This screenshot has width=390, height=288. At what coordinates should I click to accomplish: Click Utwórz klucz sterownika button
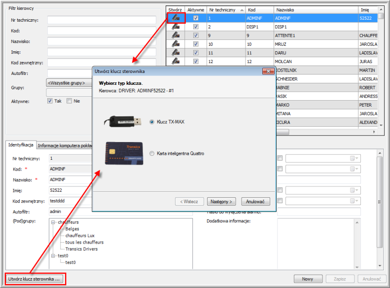tap(35, 279)
